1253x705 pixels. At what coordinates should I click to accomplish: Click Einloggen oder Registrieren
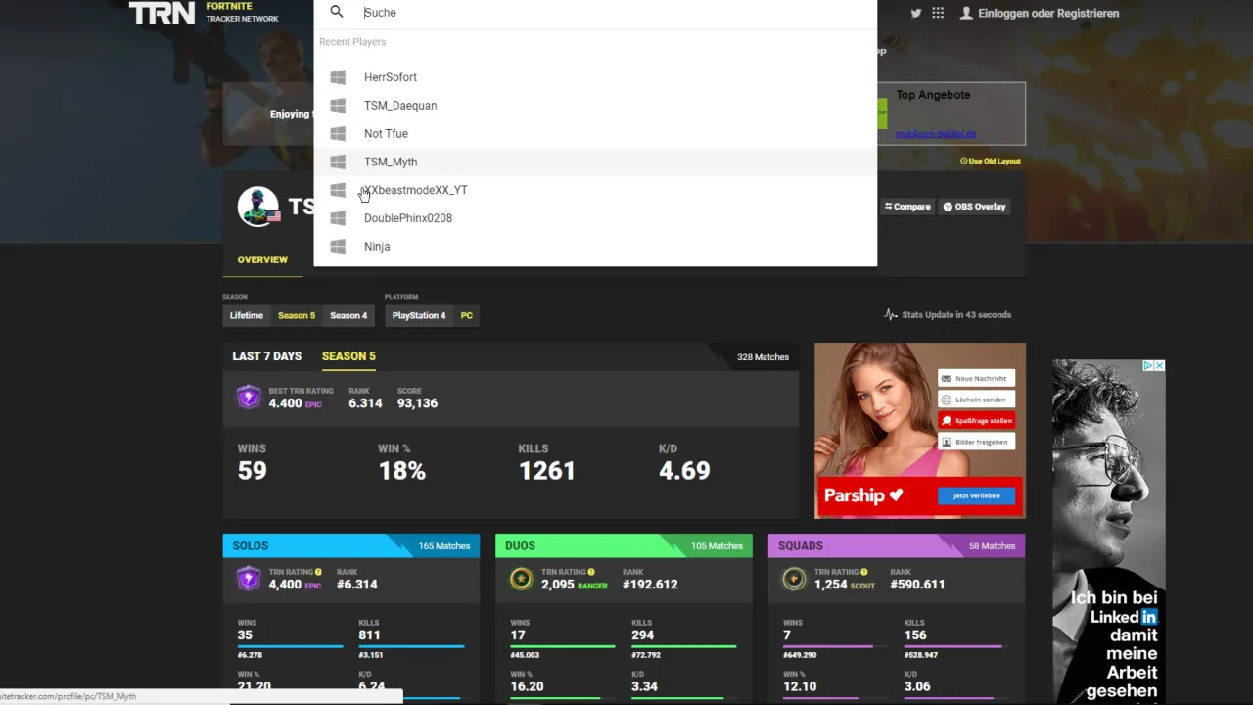coord(1048,13)
